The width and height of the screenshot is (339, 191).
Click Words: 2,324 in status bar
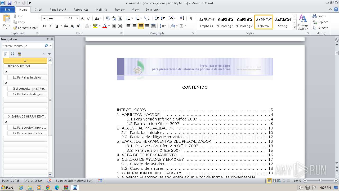coord(33,181)
